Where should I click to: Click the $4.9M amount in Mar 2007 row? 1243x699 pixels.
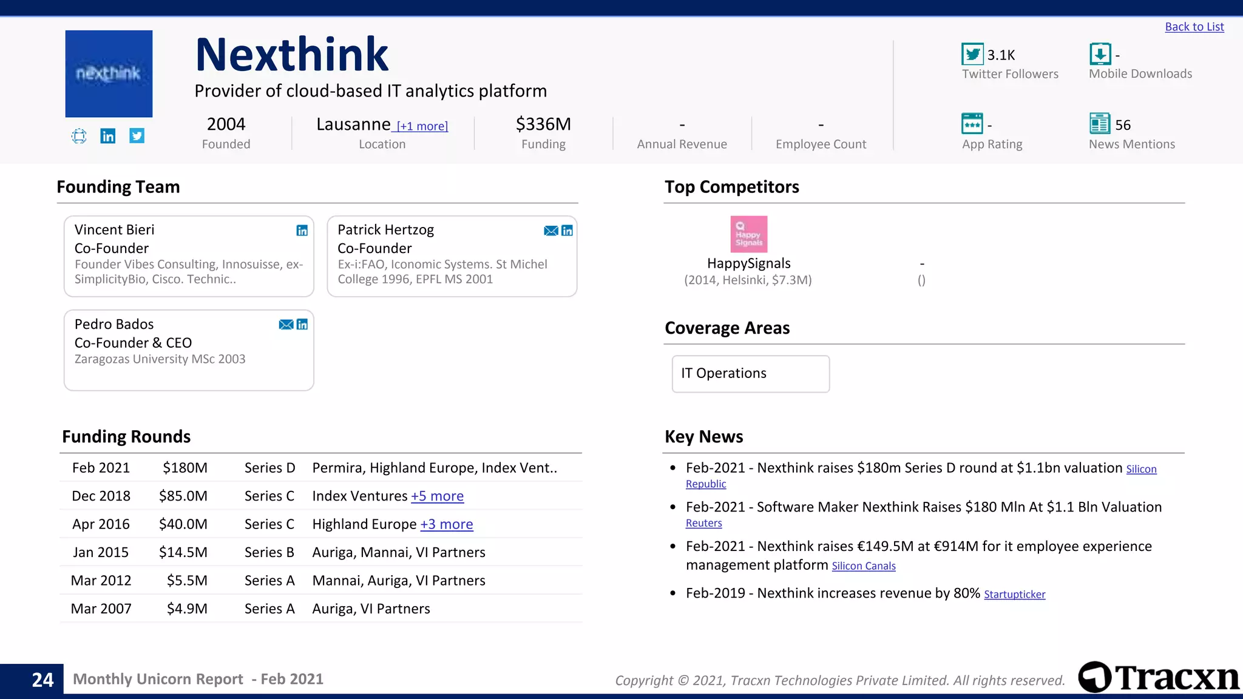[187, 609]
